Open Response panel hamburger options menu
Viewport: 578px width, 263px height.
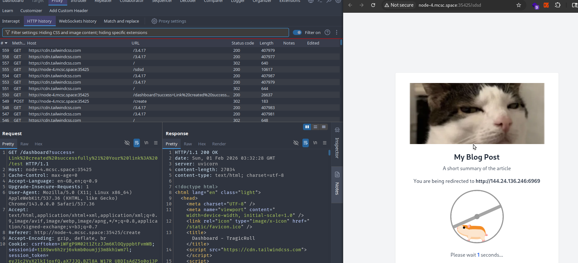pos(325,143)
